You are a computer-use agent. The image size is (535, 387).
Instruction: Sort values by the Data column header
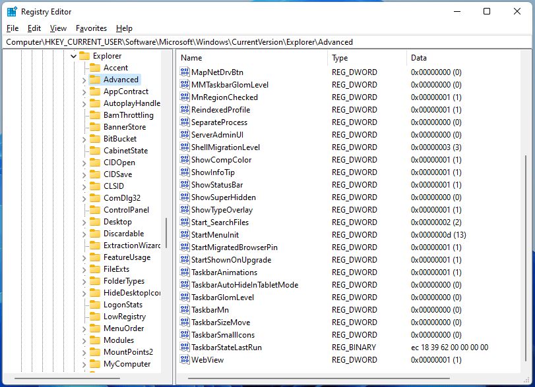pos(463,58)
